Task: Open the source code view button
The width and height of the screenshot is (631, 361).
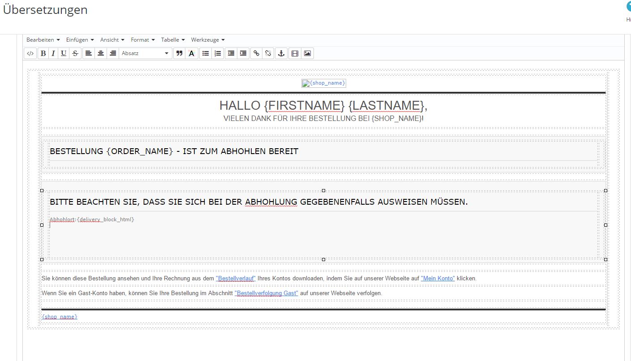Action: click(30, 53)
